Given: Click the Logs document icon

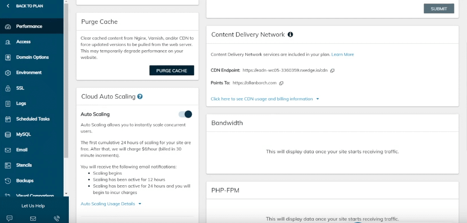Looking at the screenshot, I should 8,103.
